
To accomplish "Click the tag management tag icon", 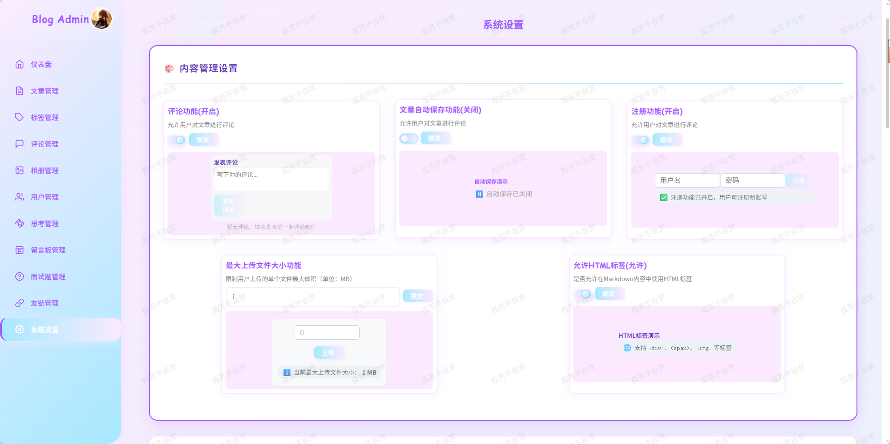I will (x=20, y=117).
